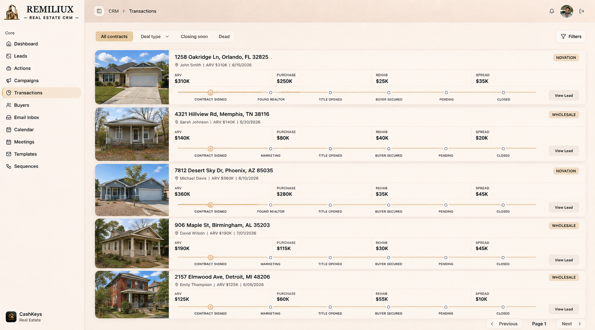Click Page 1 indicator

tap(539, 324)
